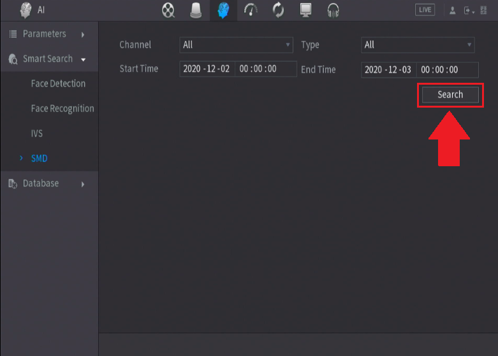498x356 pixels.
Task: Select the blue AI head icon
Action: tap(223, 10)
